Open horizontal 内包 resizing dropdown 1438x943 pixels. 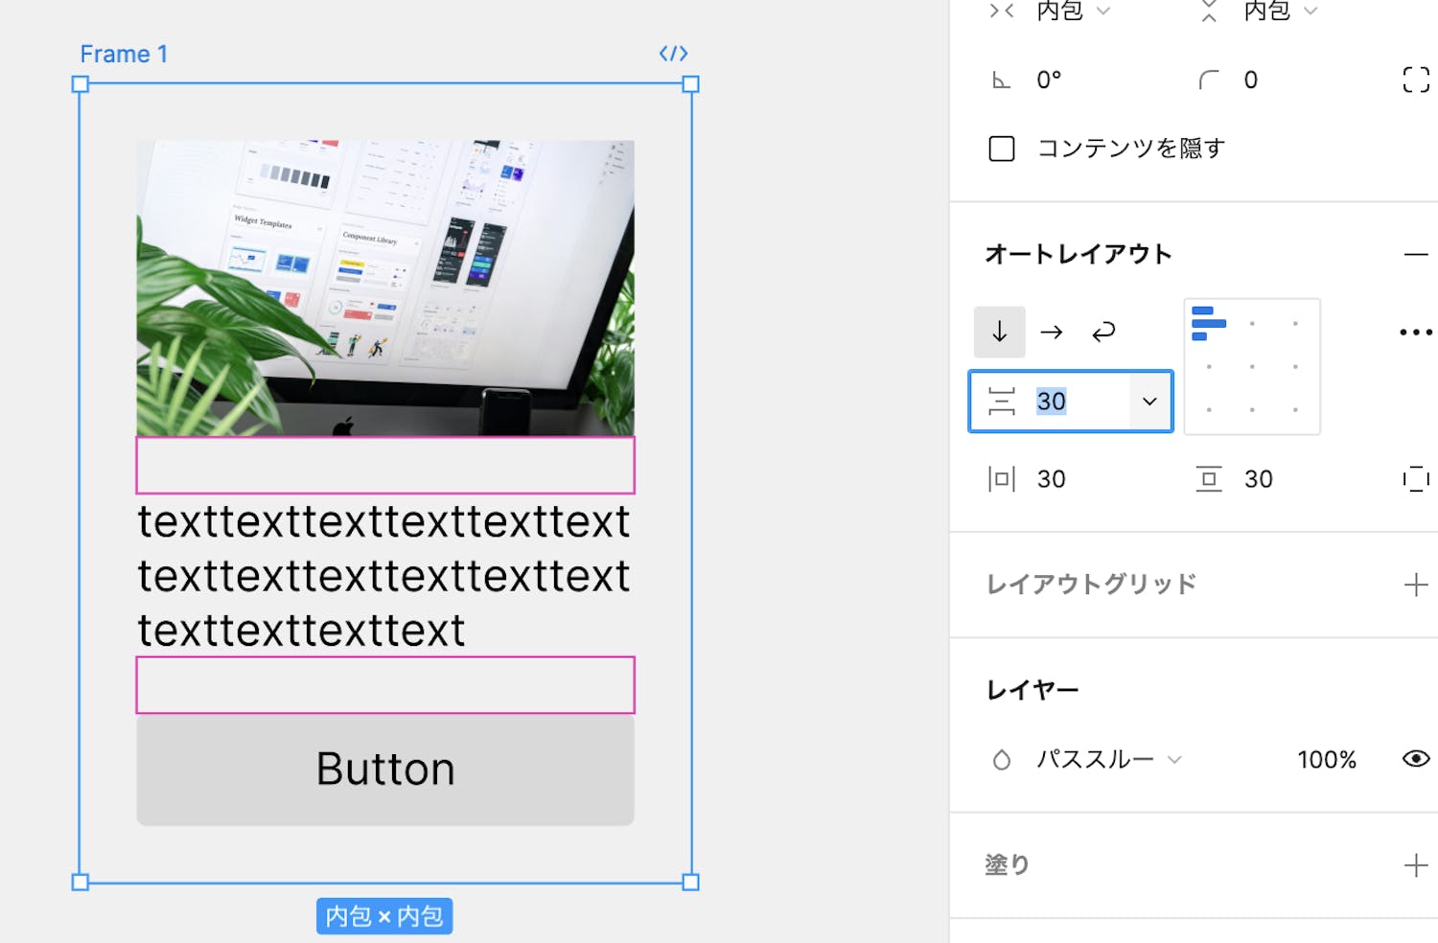1072,11
